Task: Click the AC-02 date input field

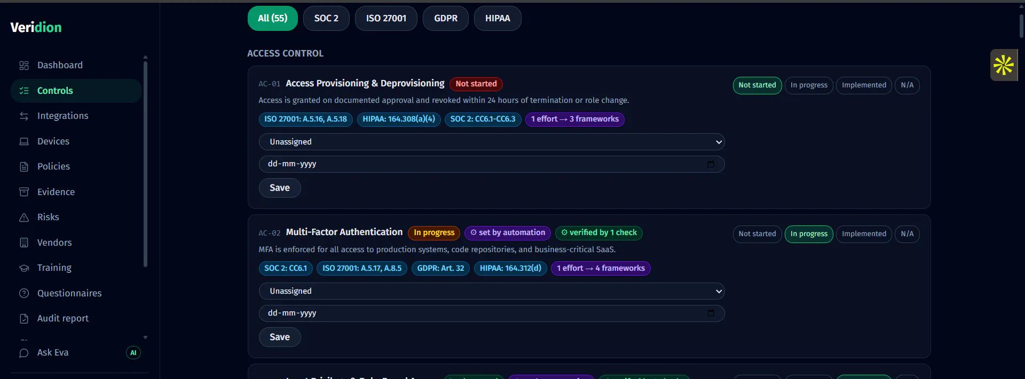Action: [492, 313]
